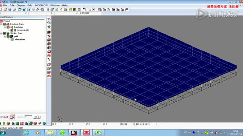The height and width of the screenshot is (136, 243).
Task: Select the pin-like tool in vertical palette
Action: click(49, 59)
